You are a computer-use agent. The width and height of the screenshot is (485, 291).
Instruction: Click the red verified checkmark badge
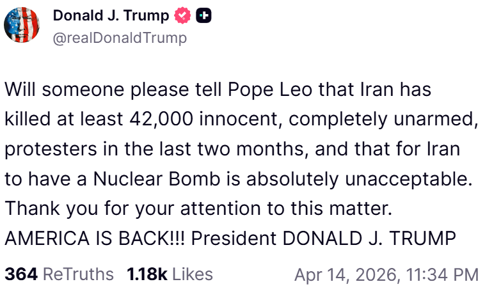[x=184, y=15]
